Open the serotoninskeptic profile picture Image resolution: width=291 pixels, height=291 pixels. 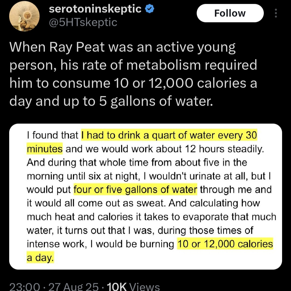pos(24,16)
